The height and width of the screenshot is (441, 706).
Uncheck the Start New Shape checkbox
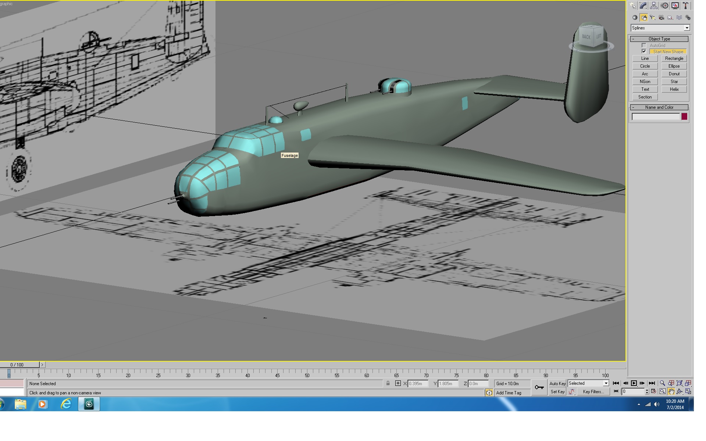tap(644, 51)
